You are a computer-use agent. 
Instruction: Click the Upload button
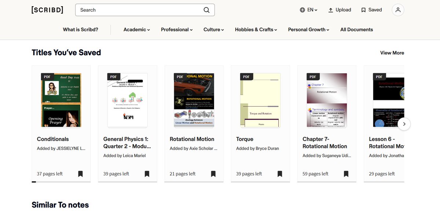click(x=340, y=10)
